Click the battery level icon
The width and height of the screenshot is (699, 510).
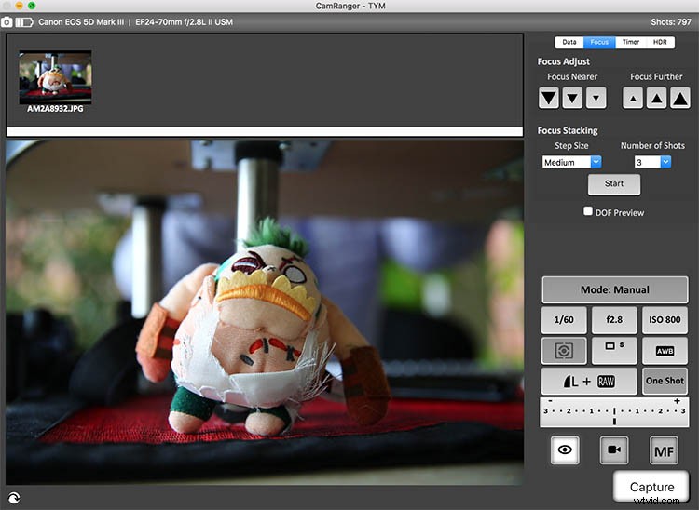[24, 21]
